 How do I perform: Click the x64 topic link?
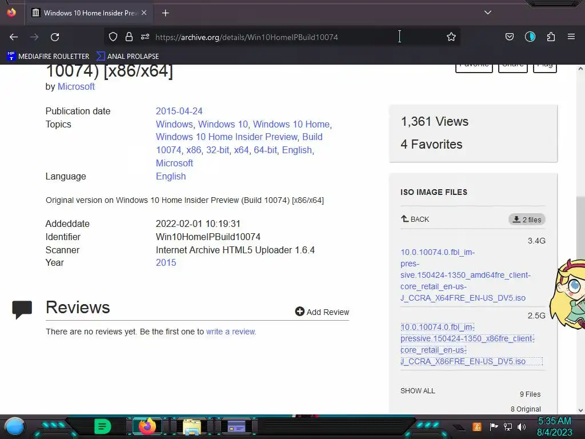point(242,150)
